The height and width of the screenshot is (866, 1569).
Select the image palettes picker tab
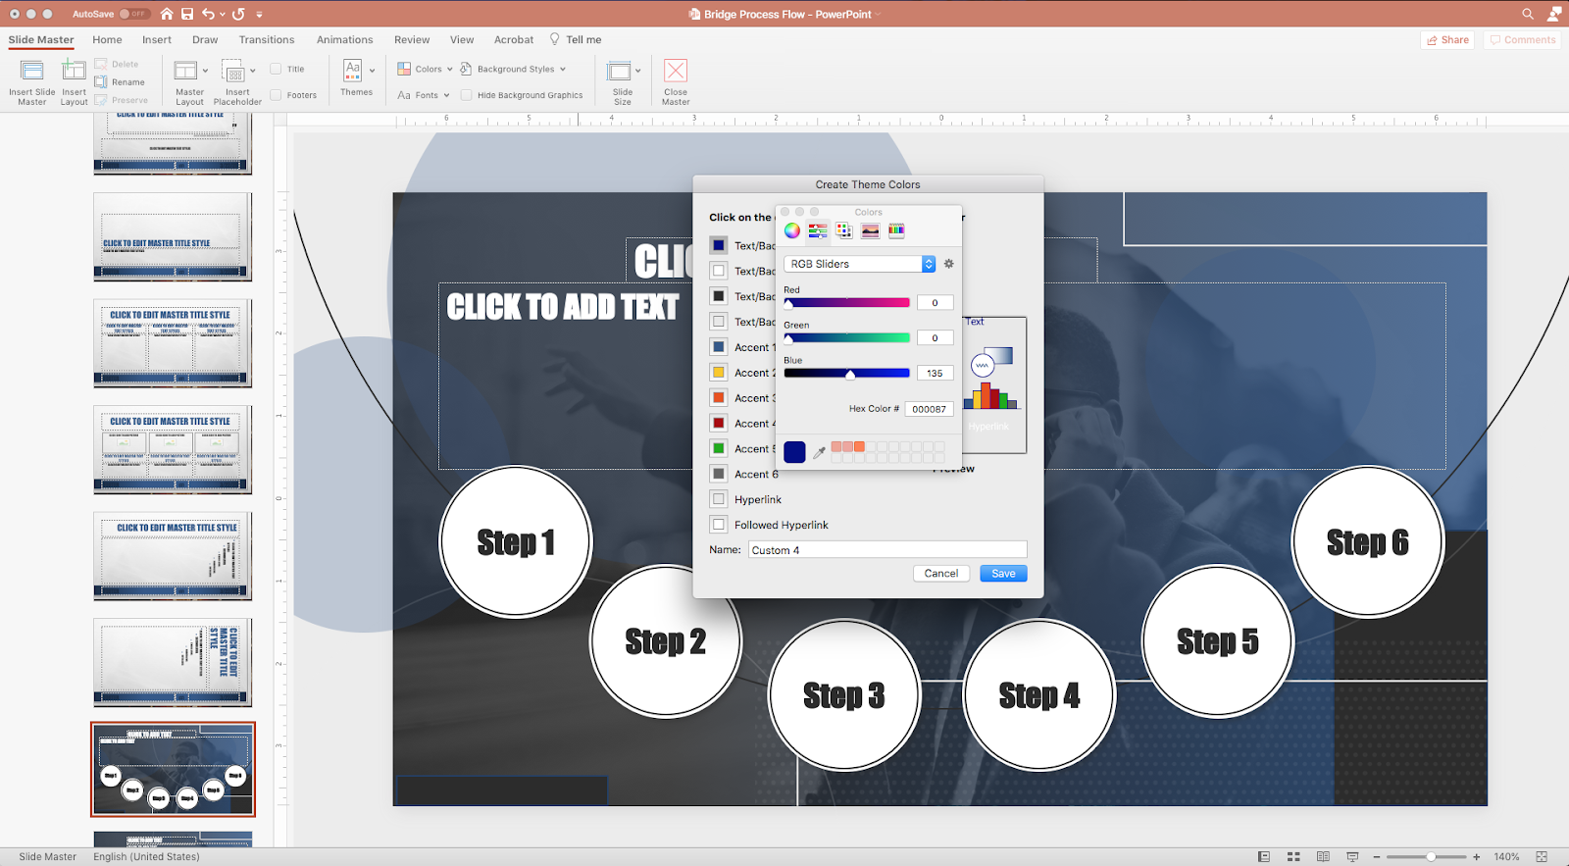870,230
